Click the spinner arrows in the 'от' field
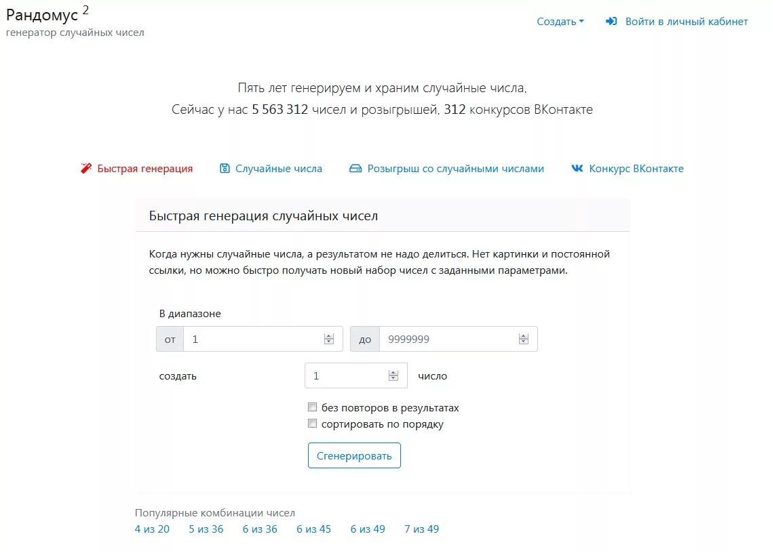The width and height of the screenshot is (772, 553). pos(329,339)
